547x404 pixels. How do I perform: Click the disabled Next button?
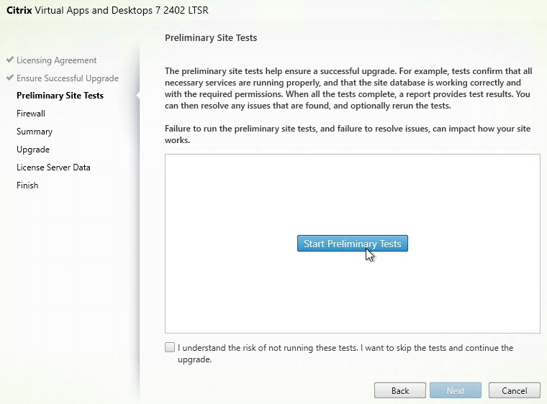pyautogui.click(x=456, y=391)
